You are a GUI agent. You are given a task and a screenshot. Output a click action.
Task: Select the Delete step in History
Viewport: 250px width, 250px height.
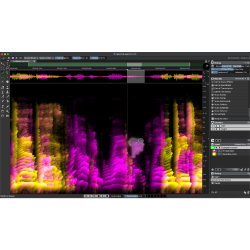click(x=230, y=183)
